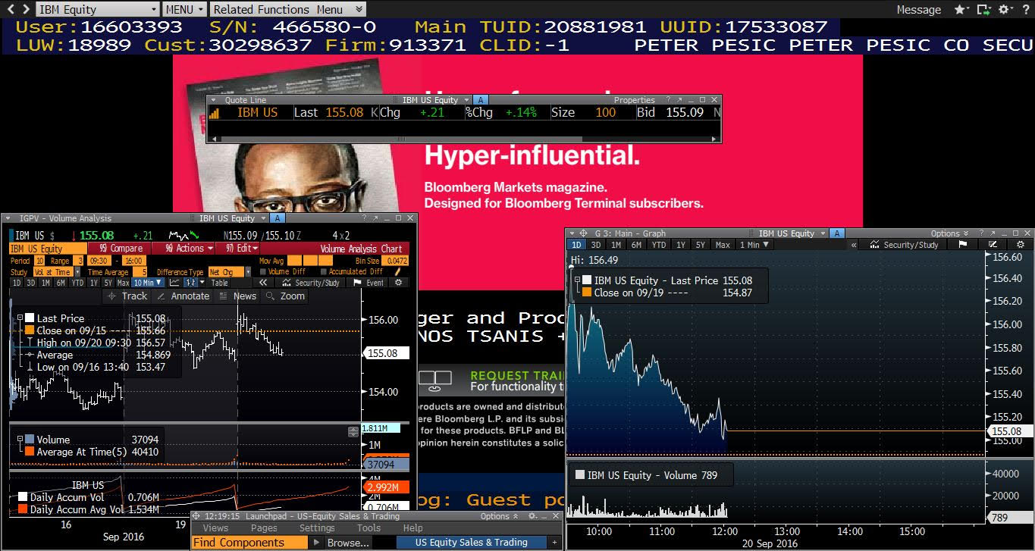The height and width of the screenshot is (551, 1035).
Task: Select line chart type icon in Volume Analysis
Action: coord(174,283)
